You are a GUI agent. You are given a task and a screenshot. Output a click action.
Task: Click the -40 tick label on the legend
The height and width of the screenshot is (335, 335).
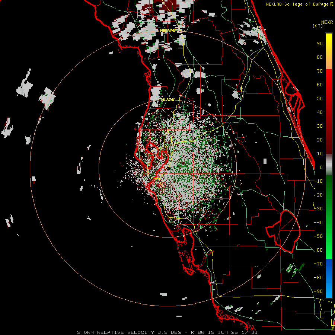[x=318, y=223]
